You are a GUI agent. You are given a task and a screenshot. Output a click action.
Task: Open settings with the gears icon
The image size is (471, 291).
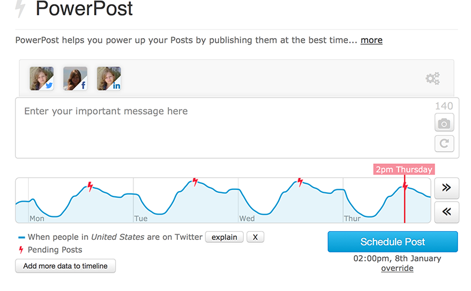click(x=433, y=79)
